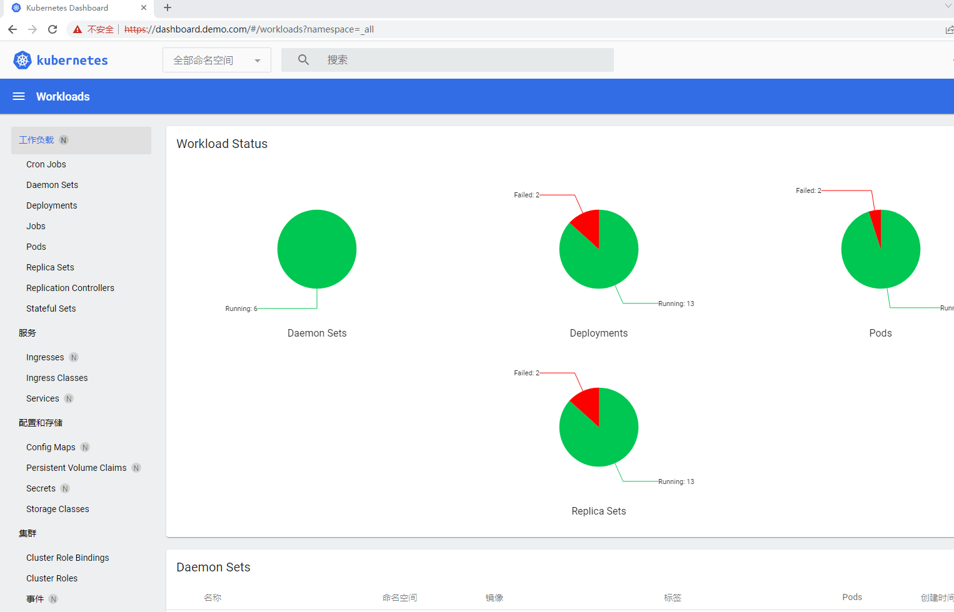Click the 标签 column header
954x612 pixels.
[x=673, y=598]
